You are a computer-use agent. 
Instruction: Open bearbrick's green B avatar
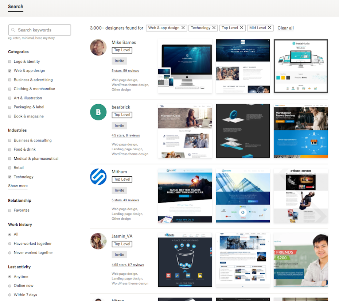point(98,112)
